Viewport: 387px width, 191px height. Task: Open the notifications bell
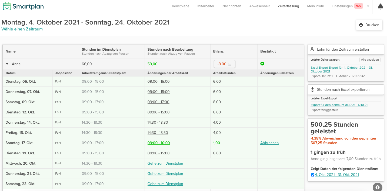coord(380,6)
